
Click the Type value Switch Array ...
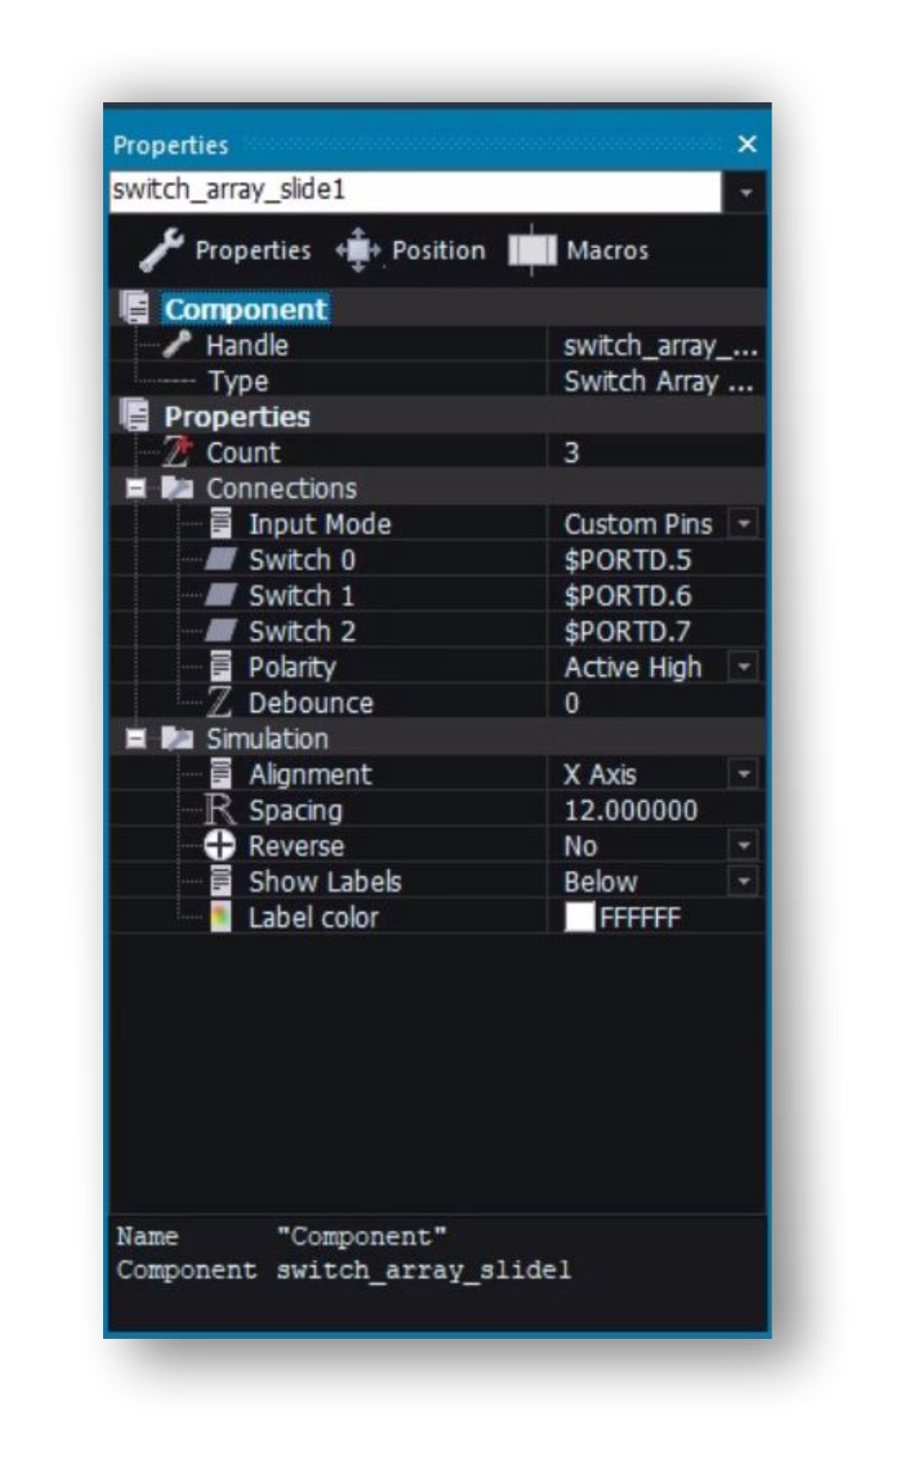point(658,382)
